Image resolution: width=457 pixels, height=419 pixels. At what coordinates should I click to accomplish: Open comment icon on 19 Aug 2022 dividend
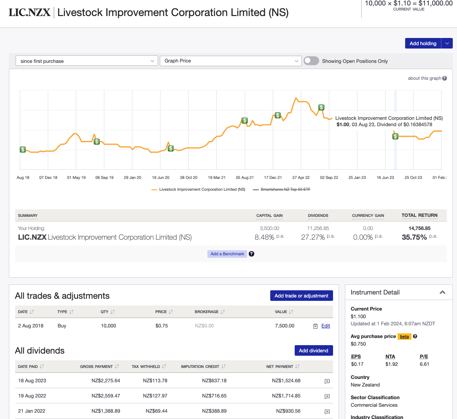tap(327, 396)
